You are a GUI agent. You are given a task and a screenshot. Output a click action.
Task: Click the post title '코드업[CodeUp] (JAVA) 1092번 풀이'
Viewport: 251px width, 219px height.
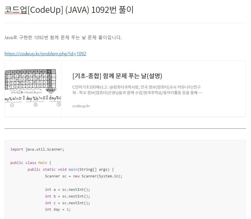coord(69,10)
